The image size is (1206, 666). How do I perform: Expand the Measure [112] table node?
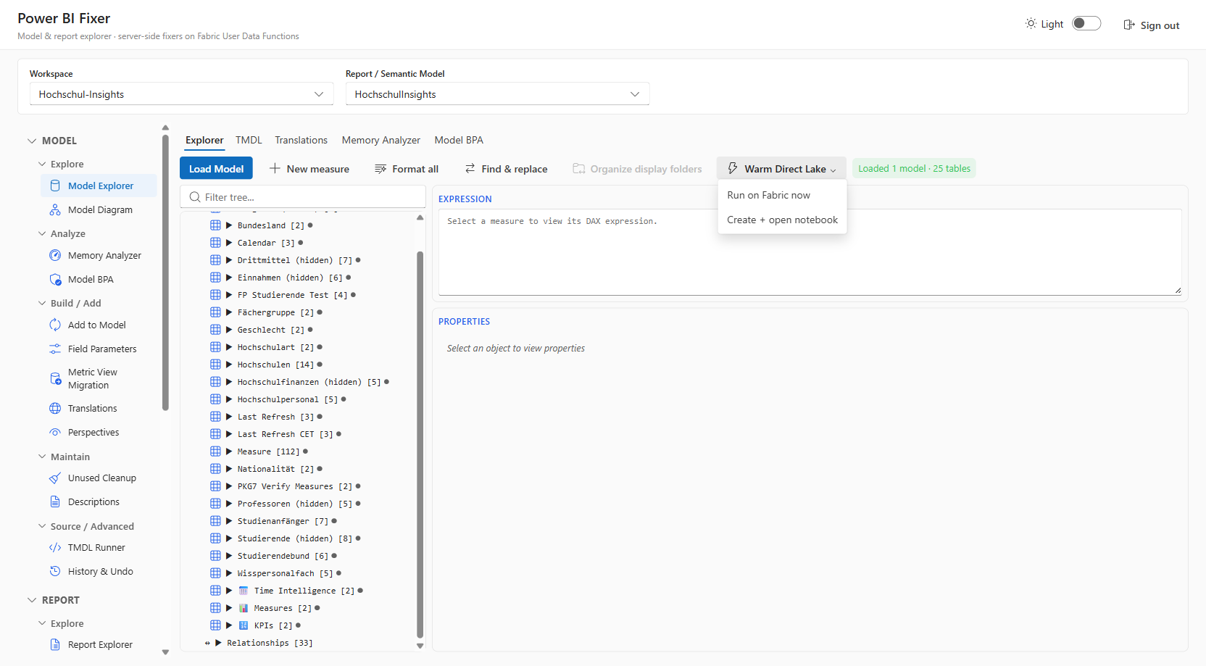229,451
